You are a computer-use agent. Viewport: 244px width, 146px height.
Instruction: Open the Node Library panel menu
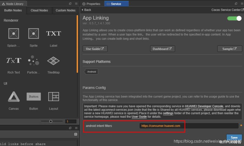tap(76, 4)
